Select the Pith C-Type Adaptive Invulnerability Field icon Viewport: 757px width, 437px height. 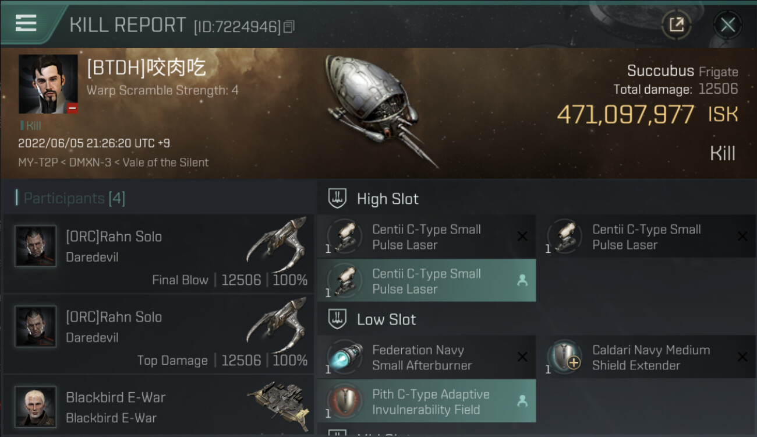point(344,401)
